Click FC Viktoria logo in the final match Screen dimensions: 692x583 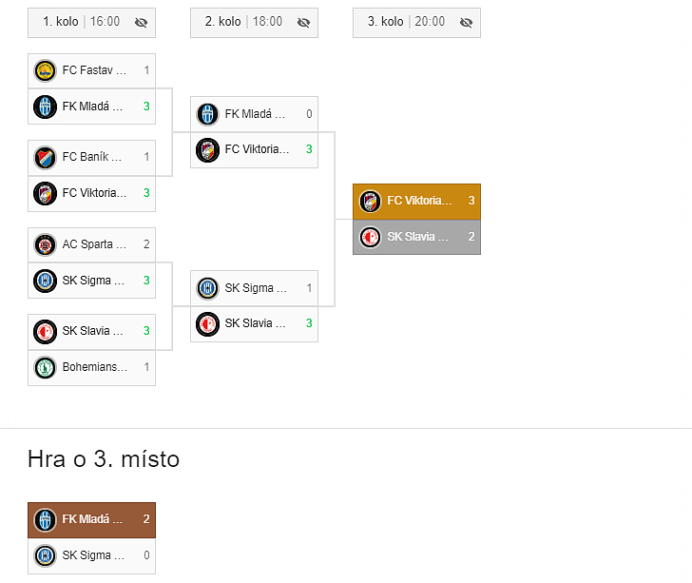[370, 201]
